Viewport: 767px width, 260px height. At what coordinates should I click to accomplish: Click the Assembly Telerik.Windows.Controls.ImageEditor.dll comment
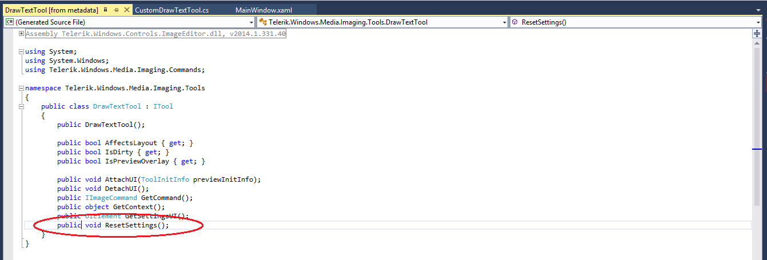tap(155, 34)
